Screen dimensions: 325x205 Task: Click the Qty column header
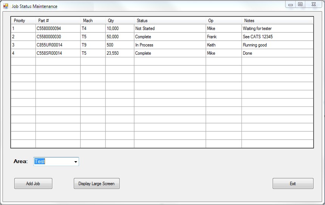point(120,20)
